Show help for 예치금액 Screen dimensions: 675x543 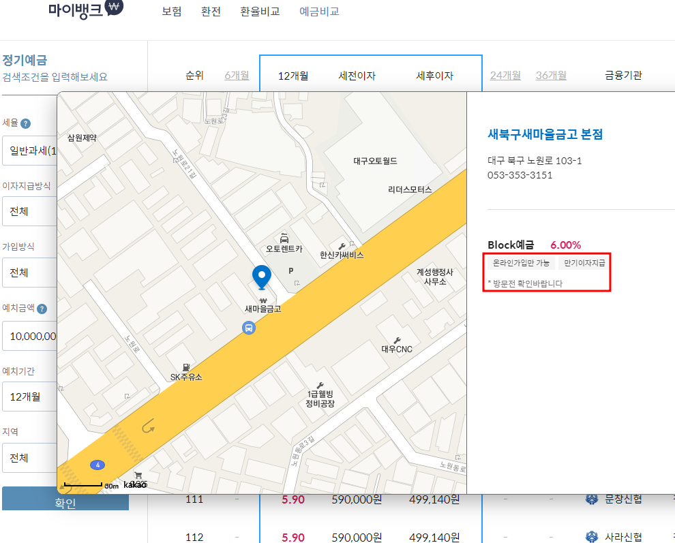click(42, 309)
